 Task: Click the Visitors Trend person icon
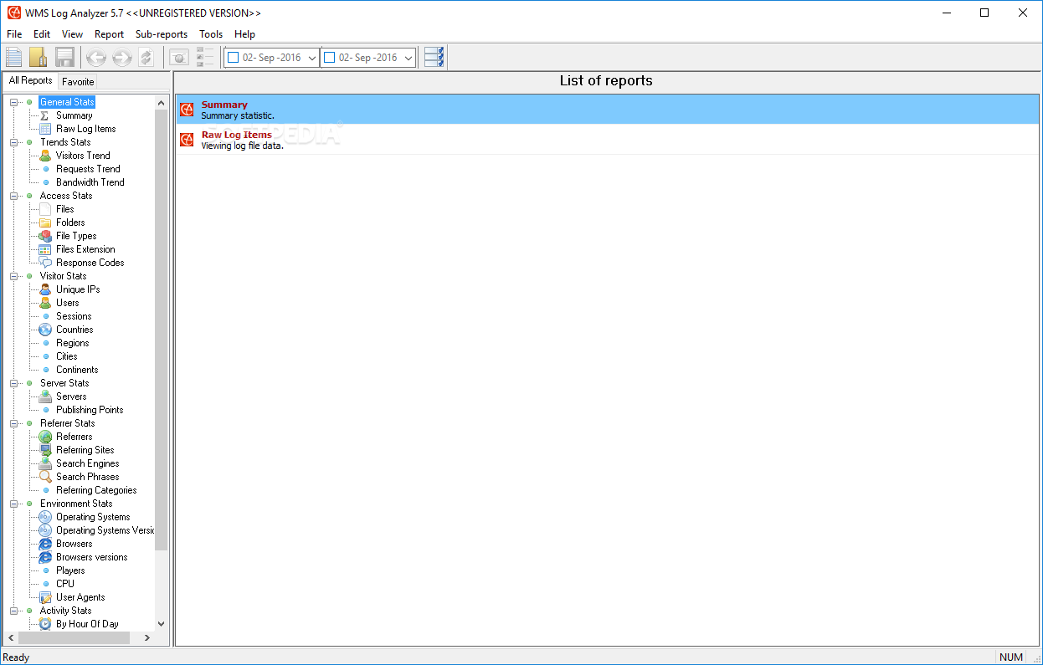[45, 156]
